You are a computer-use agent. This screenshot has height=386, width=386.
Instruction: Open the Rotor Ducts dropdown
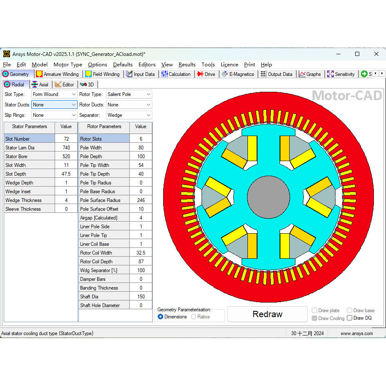pos(129,105)
